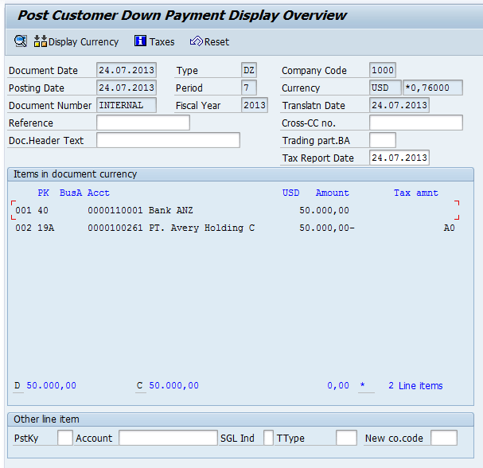This screenshot has width=483, height=468.
Task: Click the Display Currency icon
Action: click(x=41, y=41)
